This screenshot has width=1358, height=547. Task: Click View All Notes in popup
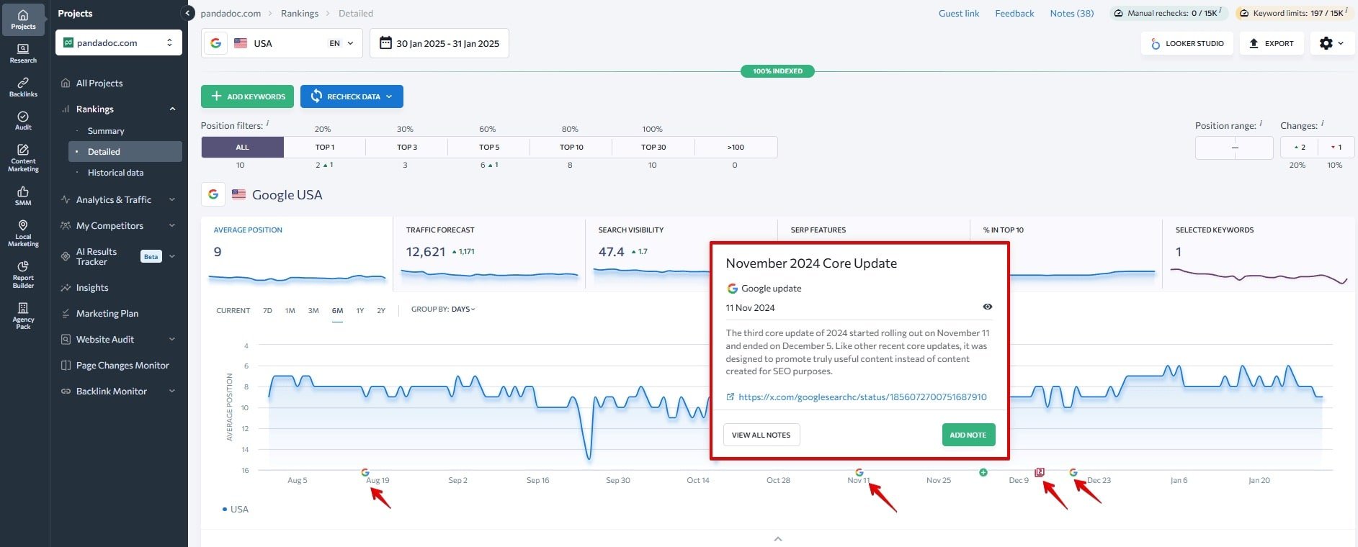[x=761, y=435]
